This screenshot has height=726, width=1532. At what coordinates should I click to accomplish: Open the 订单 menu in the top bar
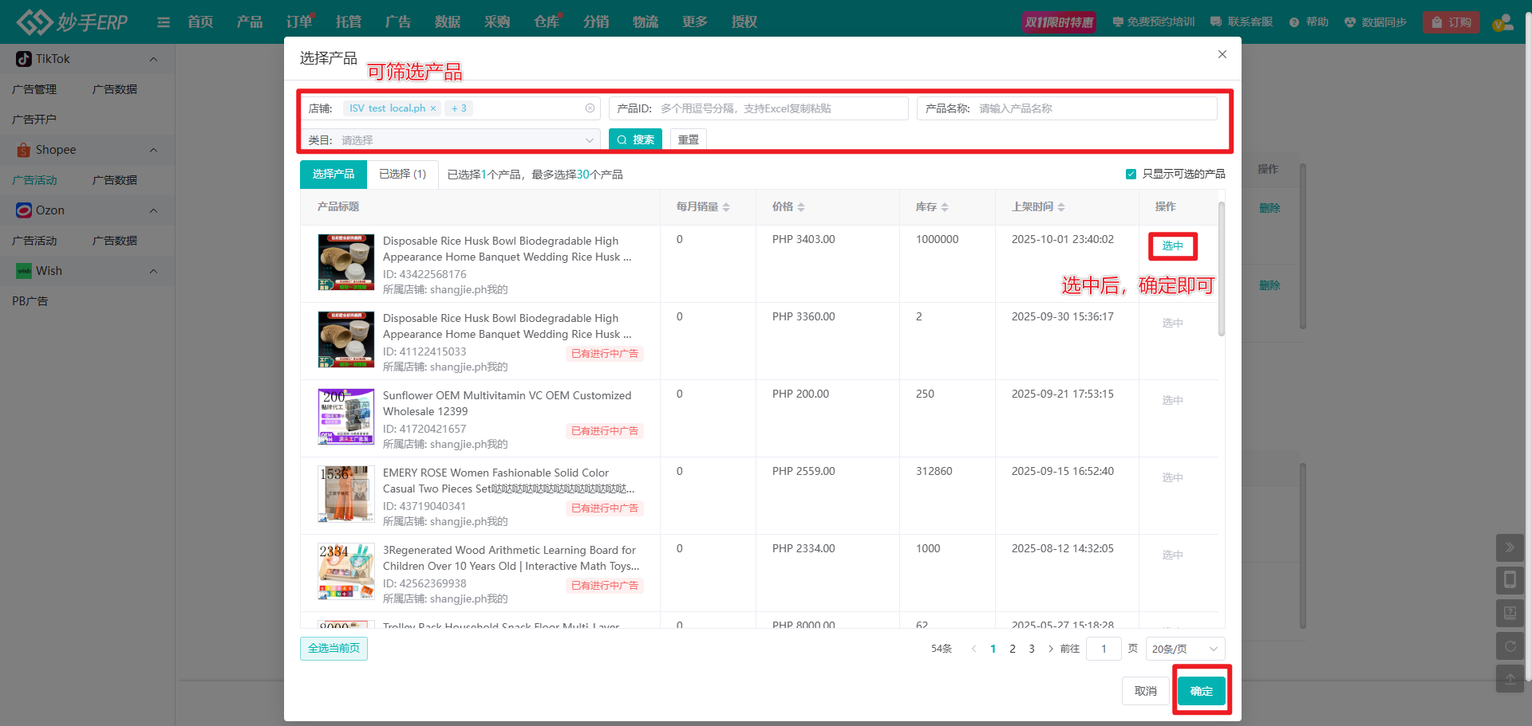tap(299, 22)
